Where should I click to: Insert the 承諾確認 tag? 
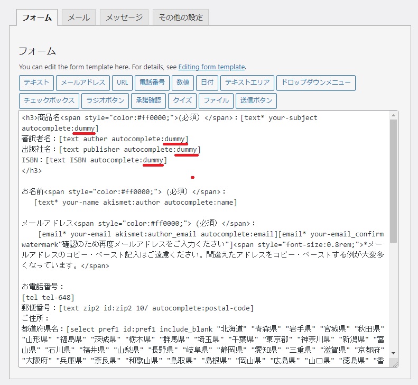[148, 100]
